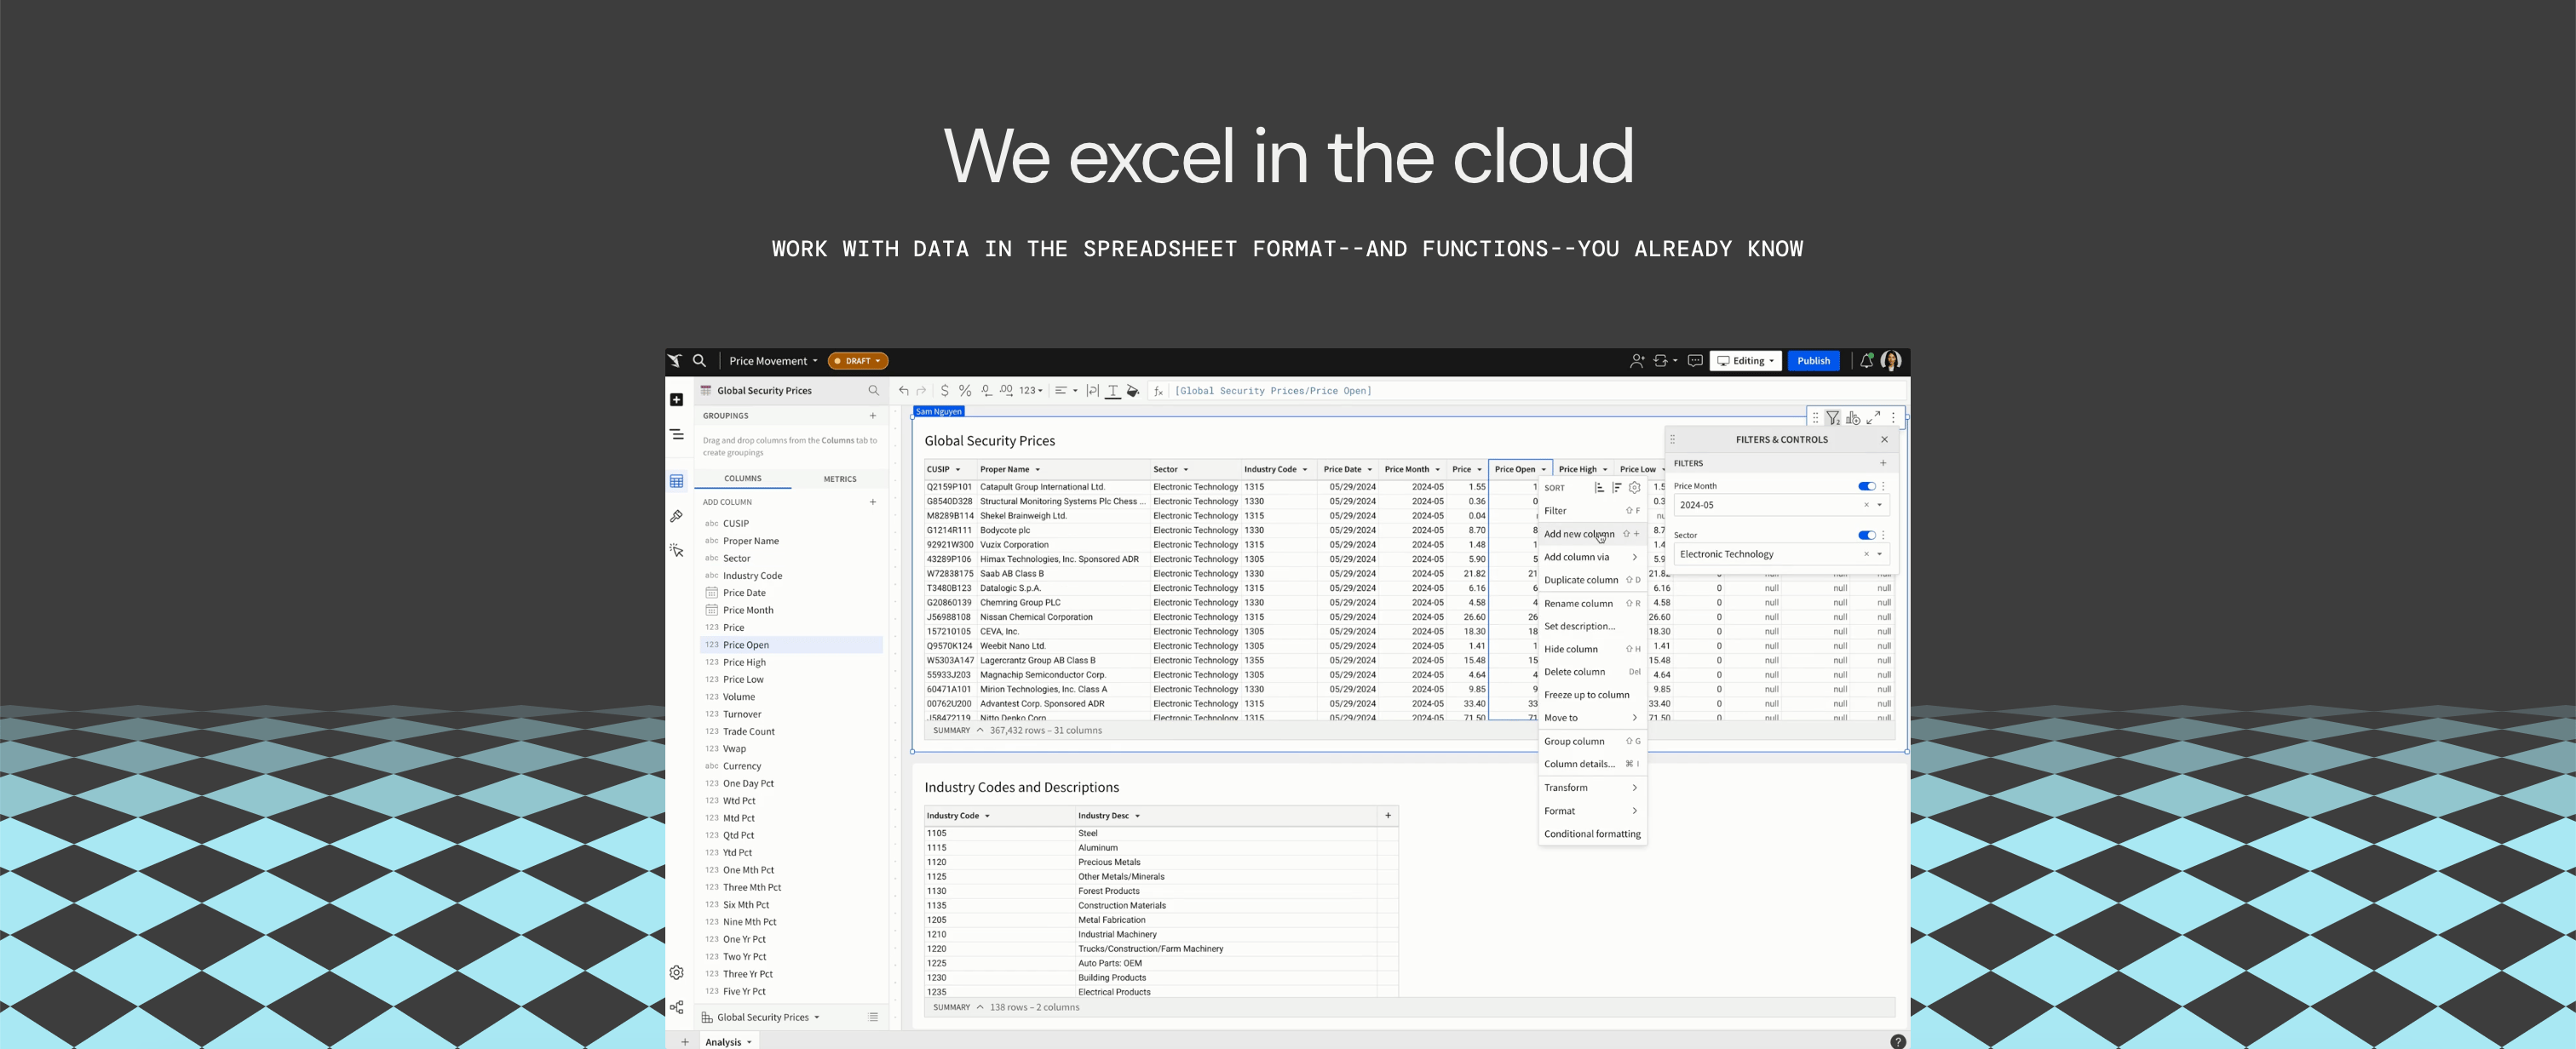Apply percent format icon in toolbar
Image resolution: width=2576 pixels, height=1049 pixels.
pos(965,391)
